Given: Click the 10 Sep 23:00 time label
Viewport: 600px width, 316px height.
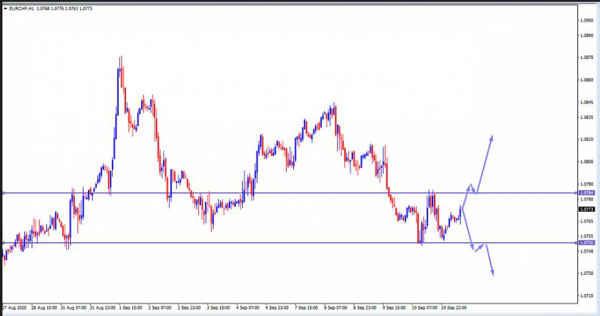Looking at the screenshot, I should [454, 307].
